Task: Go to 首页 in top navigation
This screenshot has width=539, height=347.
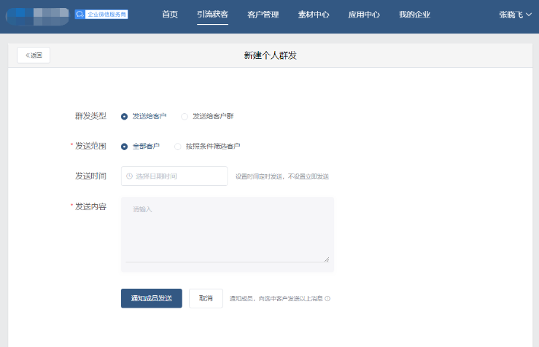Action: pyautogui.click(x=170, y=15)
